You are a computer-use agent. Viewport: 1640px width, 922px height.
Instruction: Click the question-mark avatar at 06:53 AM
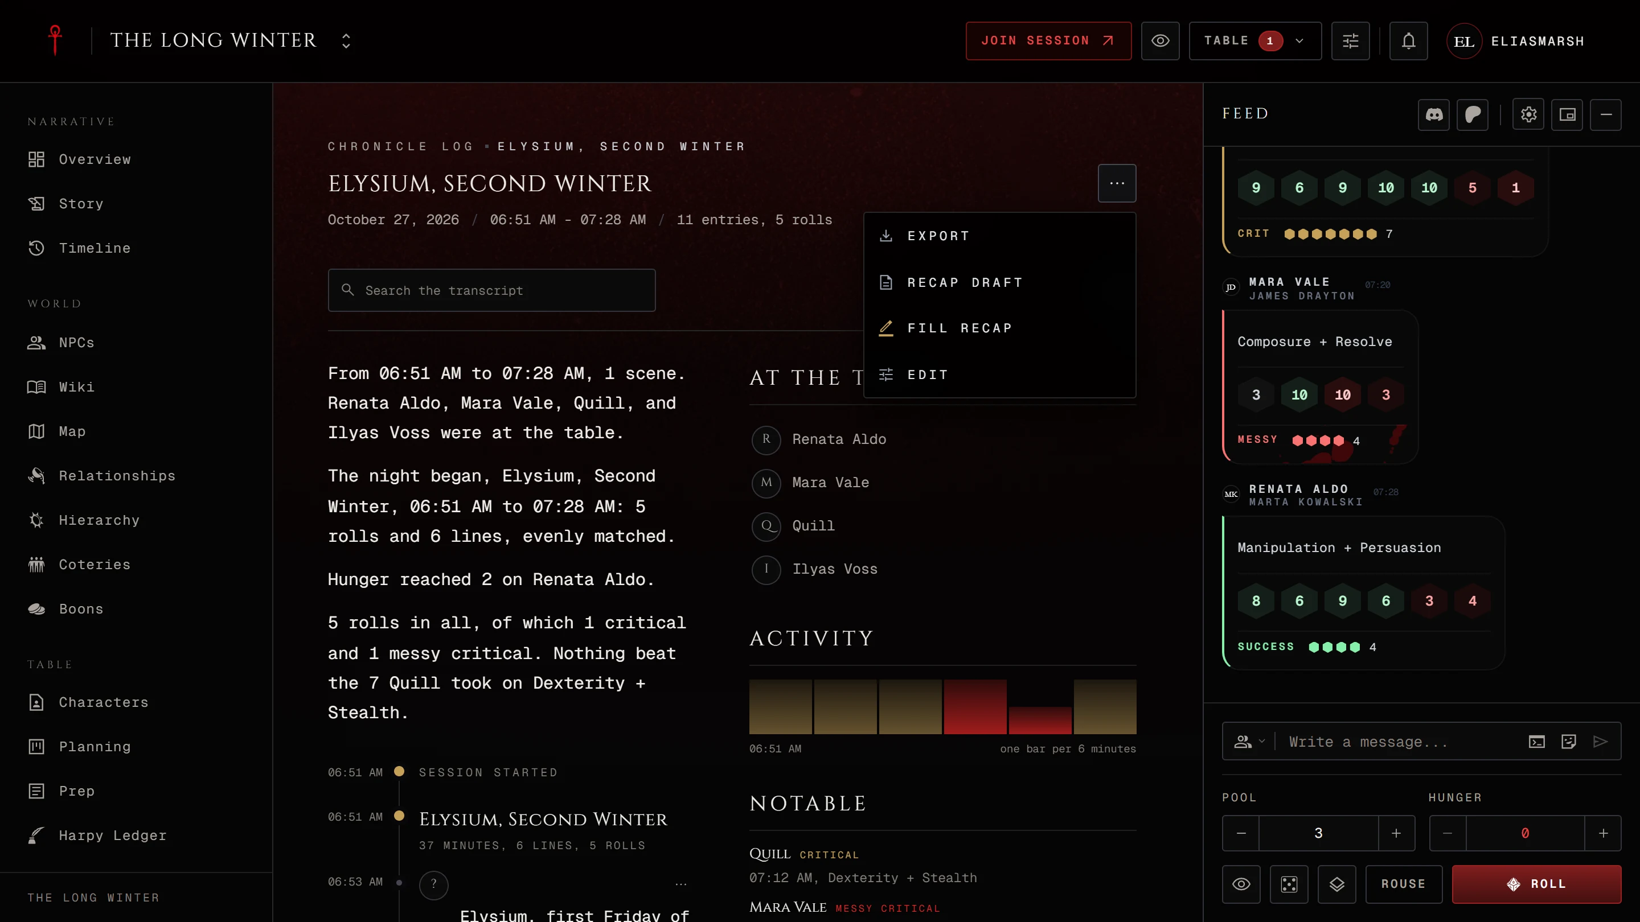point(433,884)
